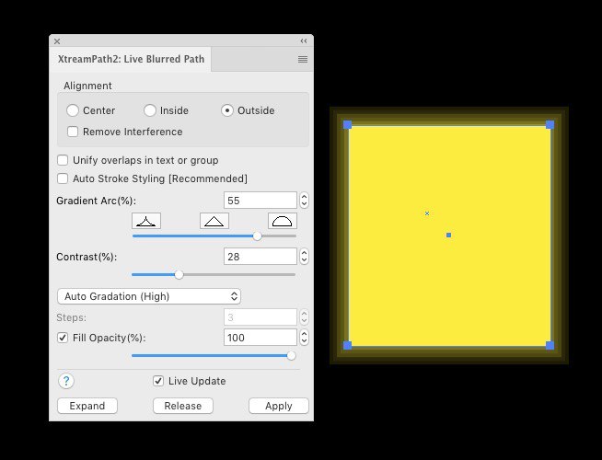Screen dimensions: 602x460
Task: Close the Live Blurred Path panel
Action: click(57, 41)
